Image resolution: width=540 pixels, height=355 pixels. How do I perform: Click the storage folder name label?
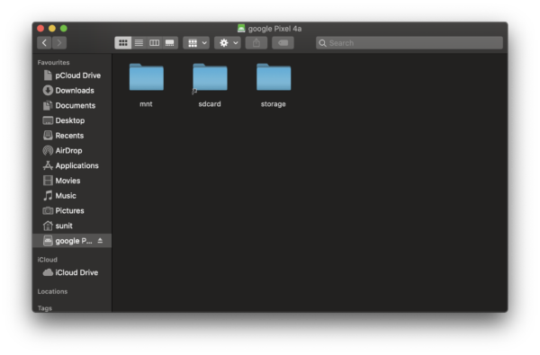[x=273, y=104]
